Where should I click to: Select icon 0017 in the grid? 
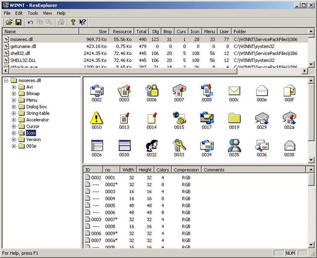tap(207, 120)
